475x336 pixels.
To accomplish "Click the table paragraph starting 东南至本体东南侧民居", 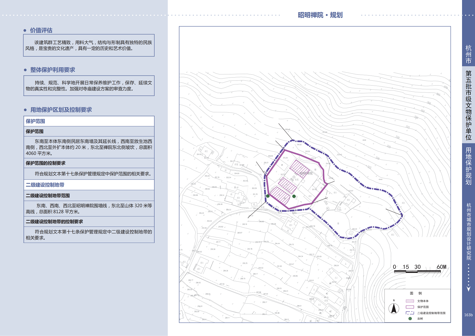I will pyautogui.click(x=89, y=147).
